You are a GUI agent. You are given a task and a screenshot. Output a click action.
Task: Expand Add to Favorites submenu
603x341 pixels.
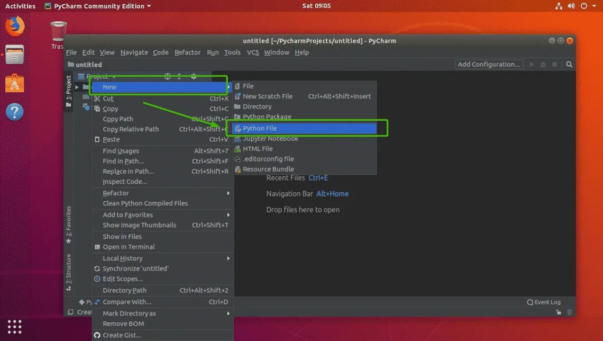click(x=162, y=215)
